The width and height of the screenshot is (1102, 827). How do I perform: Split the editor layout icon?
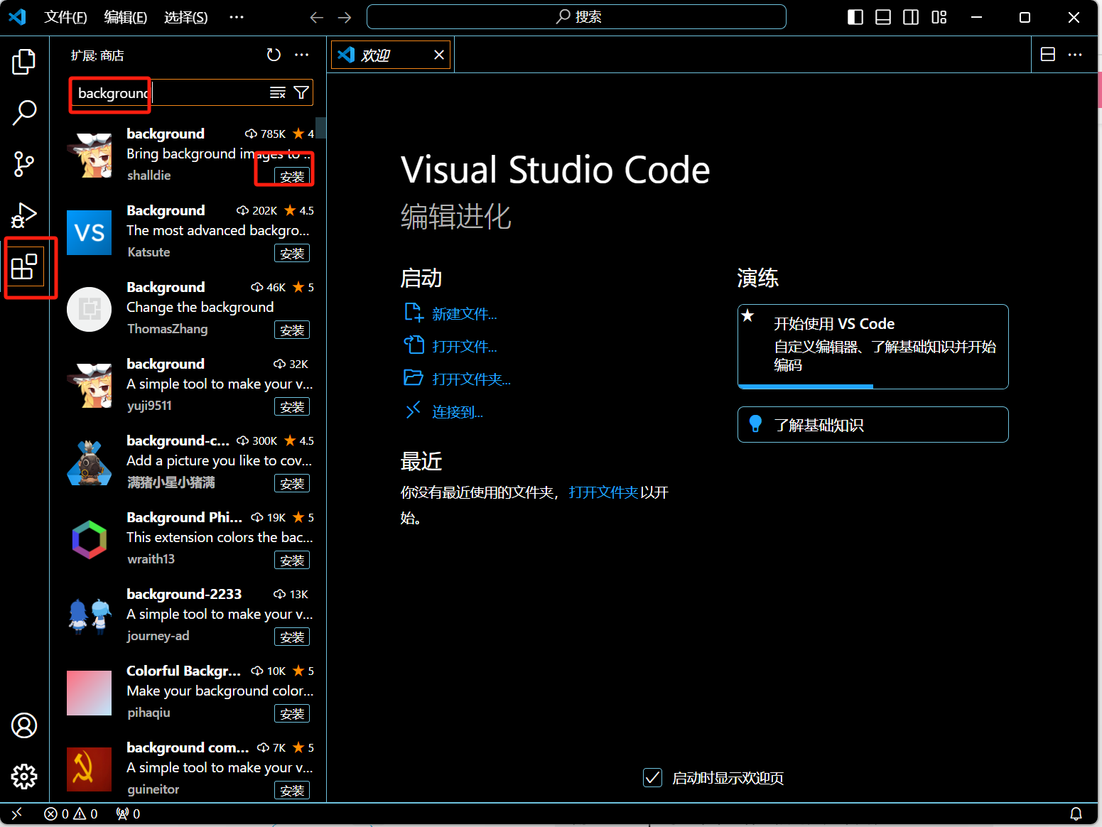[x=1048, y=55]
